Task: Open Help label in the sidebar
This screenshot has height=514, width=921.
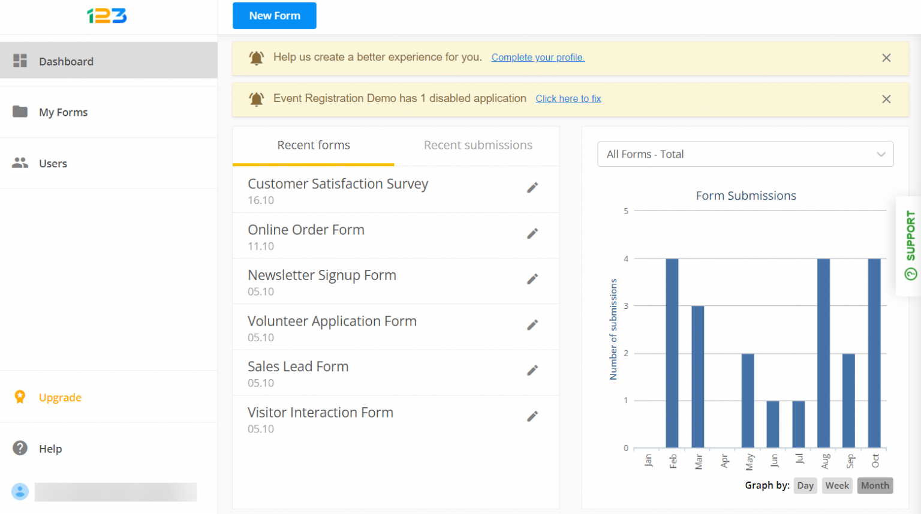Action: pos(50,449)
